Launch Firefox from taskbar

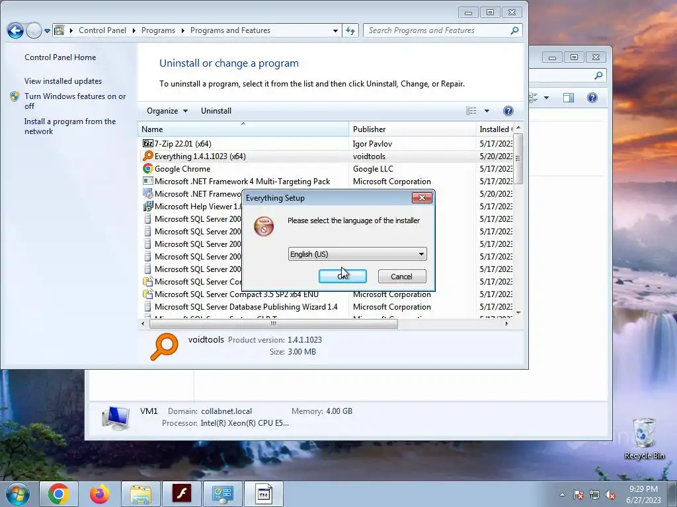pyautogui.click(x=100, y=494)
